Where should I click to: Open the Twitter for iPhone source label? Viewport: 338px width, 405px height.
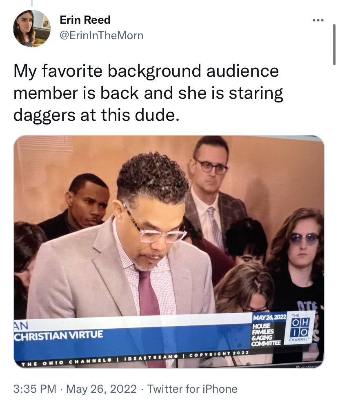(x=192, y=389)
